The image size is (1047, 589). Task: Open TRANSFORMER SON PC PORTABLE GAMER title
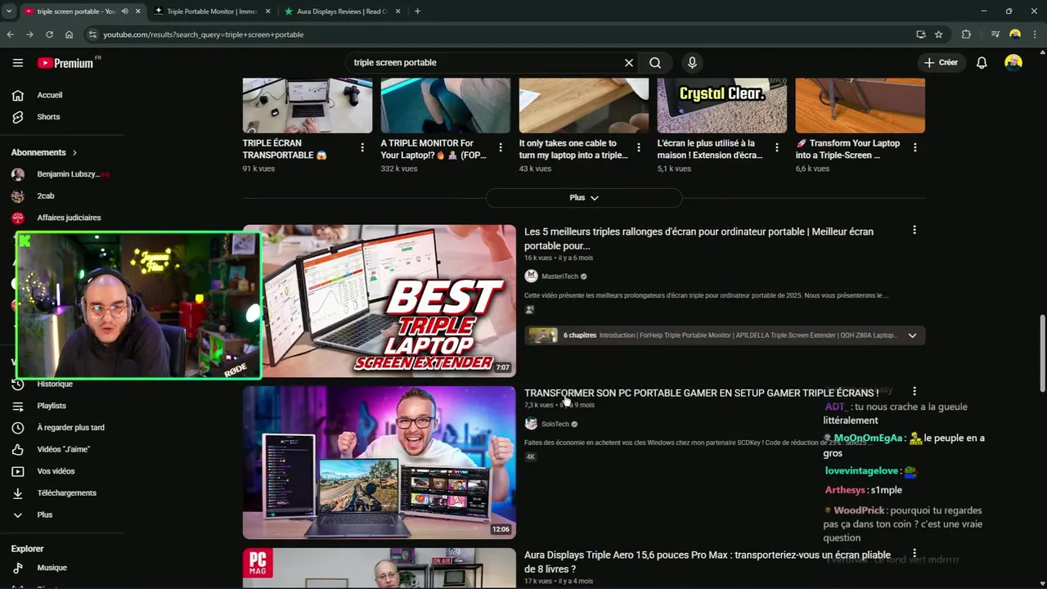click(702, 393)
